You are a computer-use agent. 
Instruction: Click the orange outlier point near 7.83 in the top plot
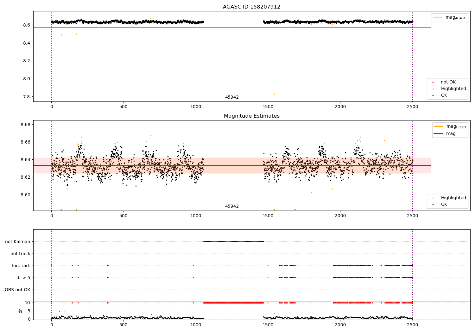tap(274, 94)
